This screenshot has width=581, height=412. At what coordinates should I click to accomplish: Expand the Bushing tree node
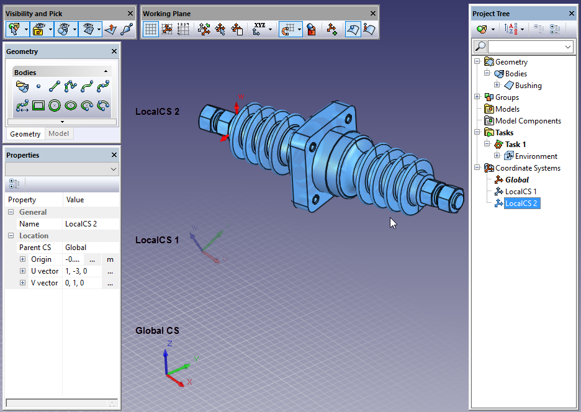click(x=497, y=86)
